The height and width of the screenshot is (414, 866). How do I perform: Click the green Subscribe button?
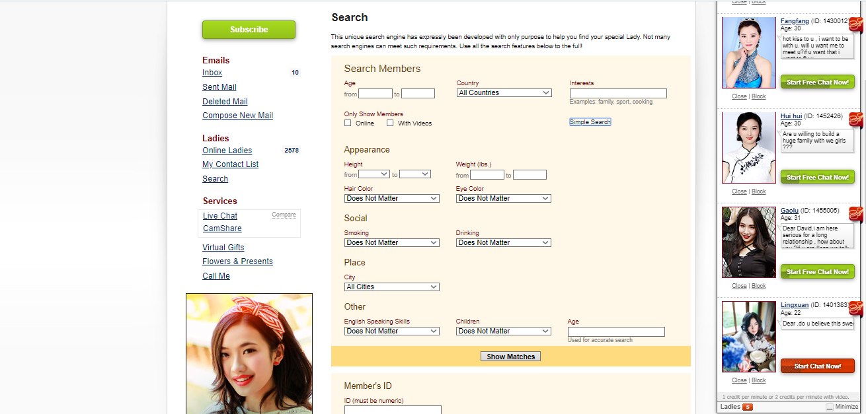(x=249, y=30)
